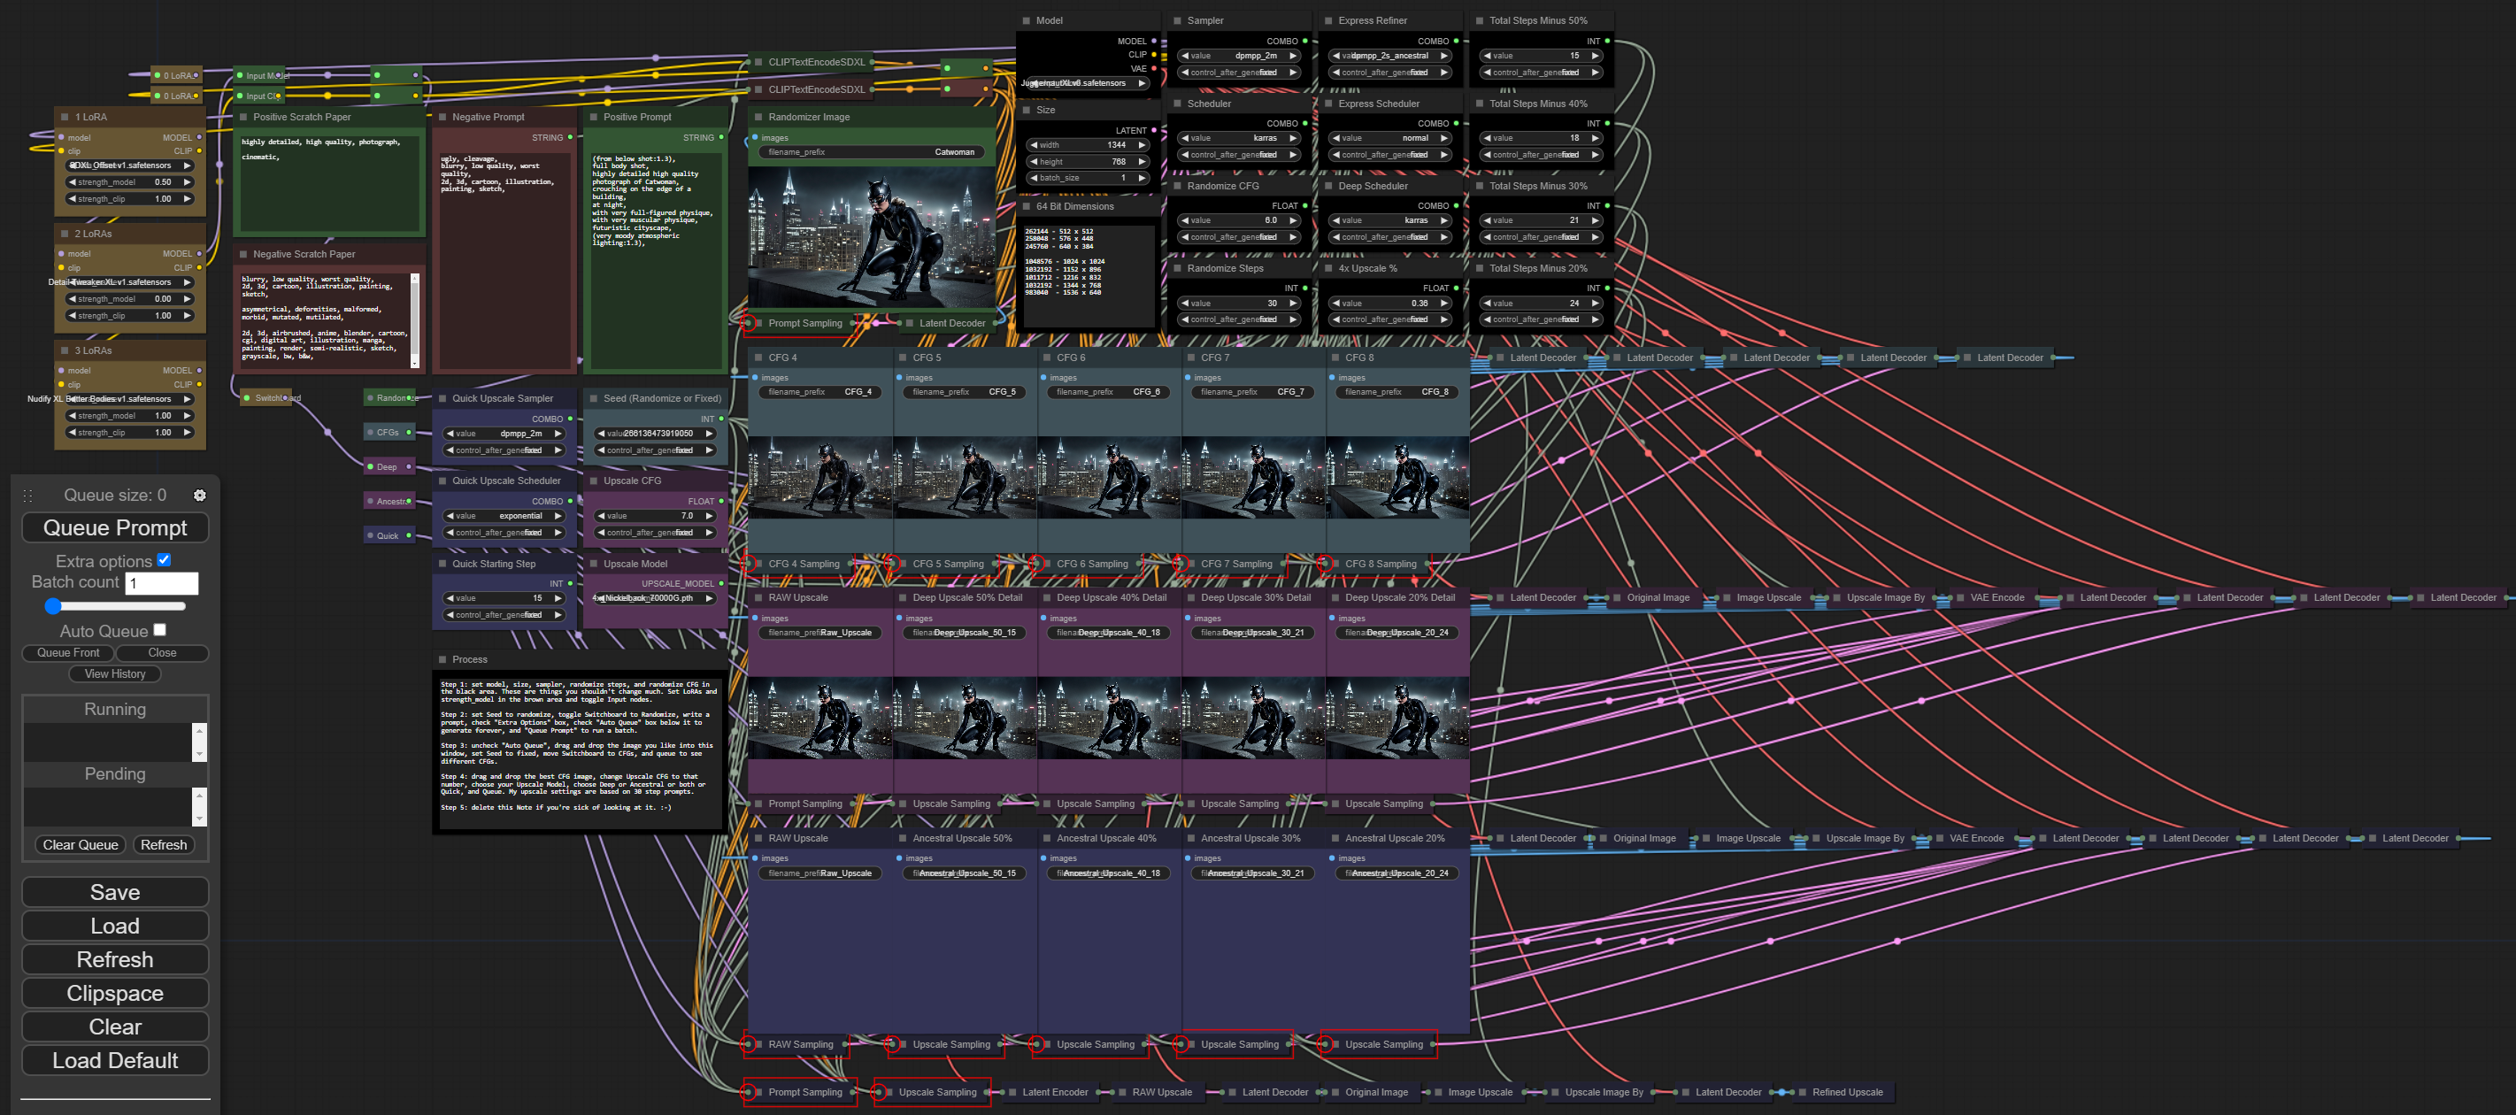The height and width of the screenshot is (1115, 2516).
Task: Select the Randomizer Image Catwoman preview
Action: [871, 237]
